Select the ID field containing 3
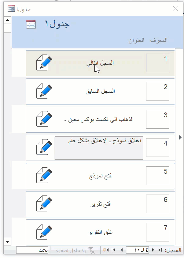 158,119
